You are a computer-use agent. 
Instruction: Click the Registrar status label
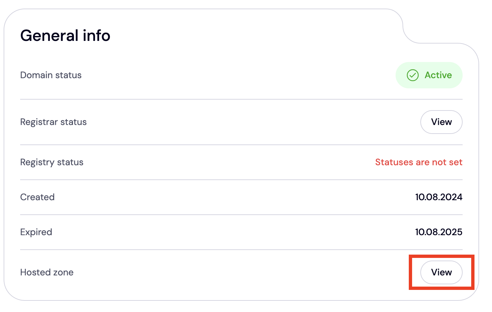click(53, 122)
